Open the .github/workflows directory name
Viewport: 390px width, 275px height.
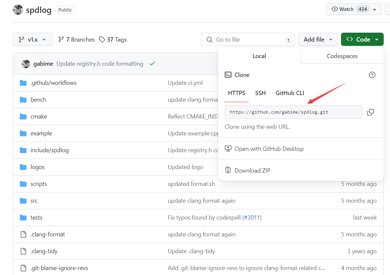click(54, 83)
